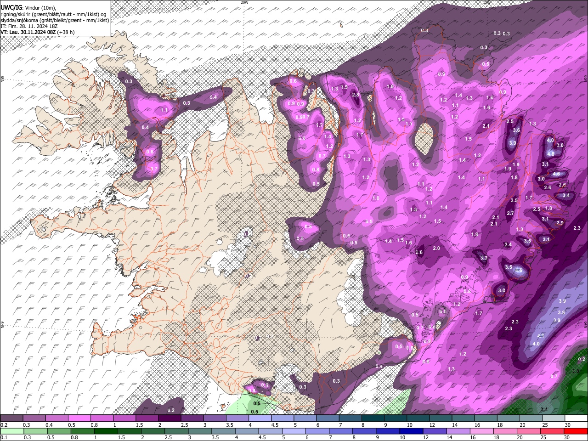Viewport: 588px width, 441px height.
Task: Pick the bright red bottom-row swatch after 30
Action: [x=576, y=431]
